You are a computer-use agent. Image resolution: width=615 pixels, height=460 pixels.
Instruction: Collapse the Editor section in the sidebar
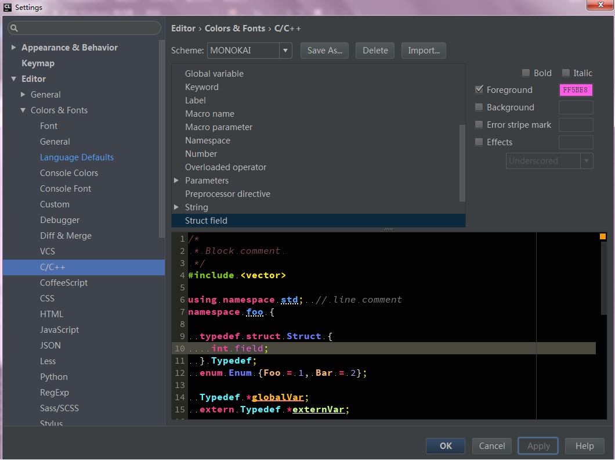pos(13,78)
